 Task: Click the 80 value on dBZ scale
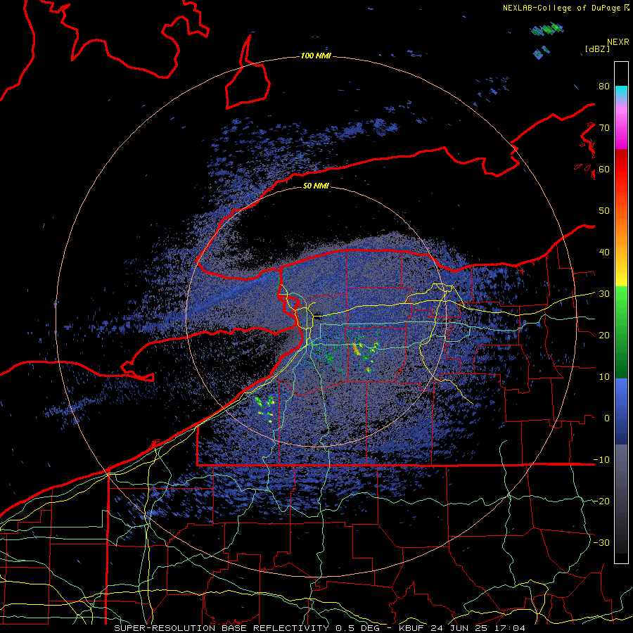click(604, 87)
